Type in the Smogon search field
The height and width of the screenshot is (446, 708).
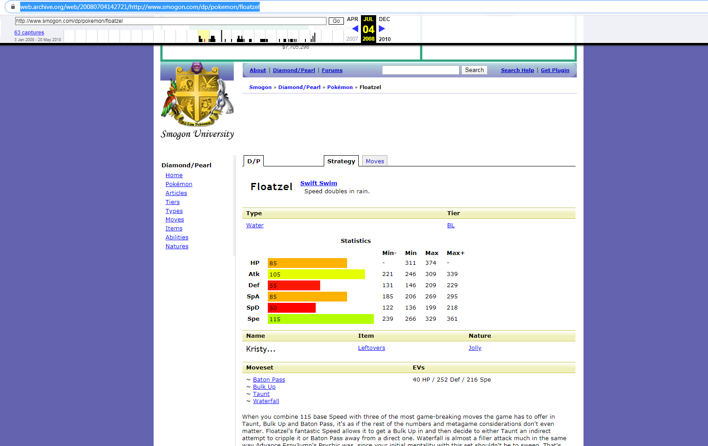click(x=421, y=70)
